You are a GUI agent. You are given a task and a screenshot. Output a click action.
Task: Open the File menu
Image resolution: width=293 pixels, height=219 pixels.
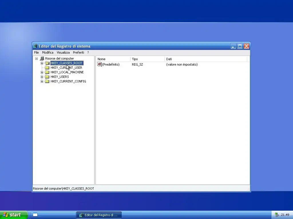(36, 52)
